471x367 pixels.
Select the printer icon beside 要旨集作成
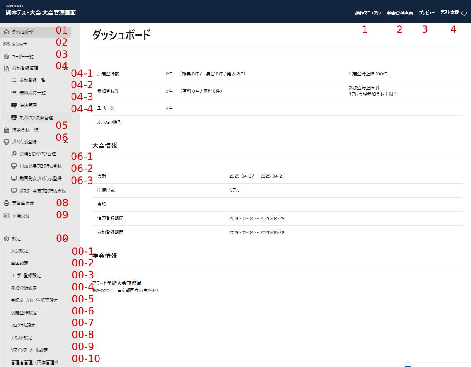pos(6,203)
